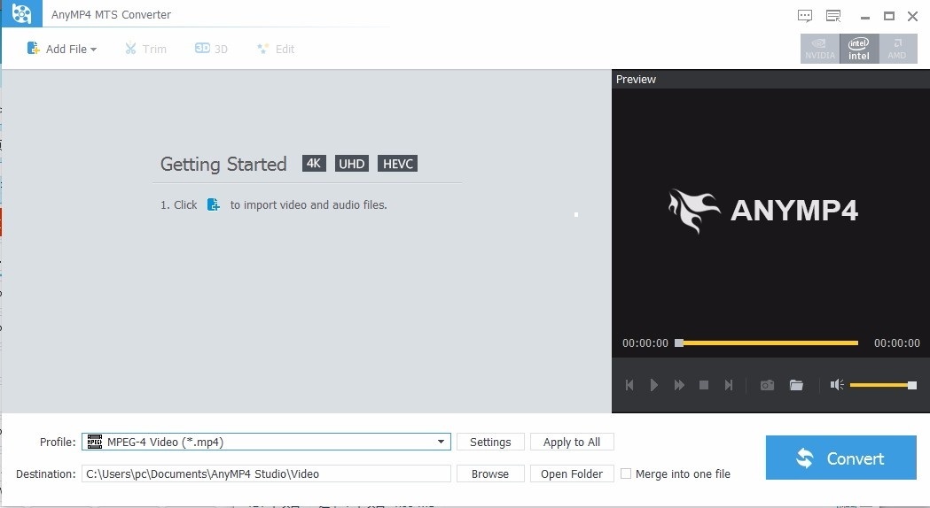Maximize the AnyMP4 window
This screenshot has height=508, width=930.
[x=889, y=16]
